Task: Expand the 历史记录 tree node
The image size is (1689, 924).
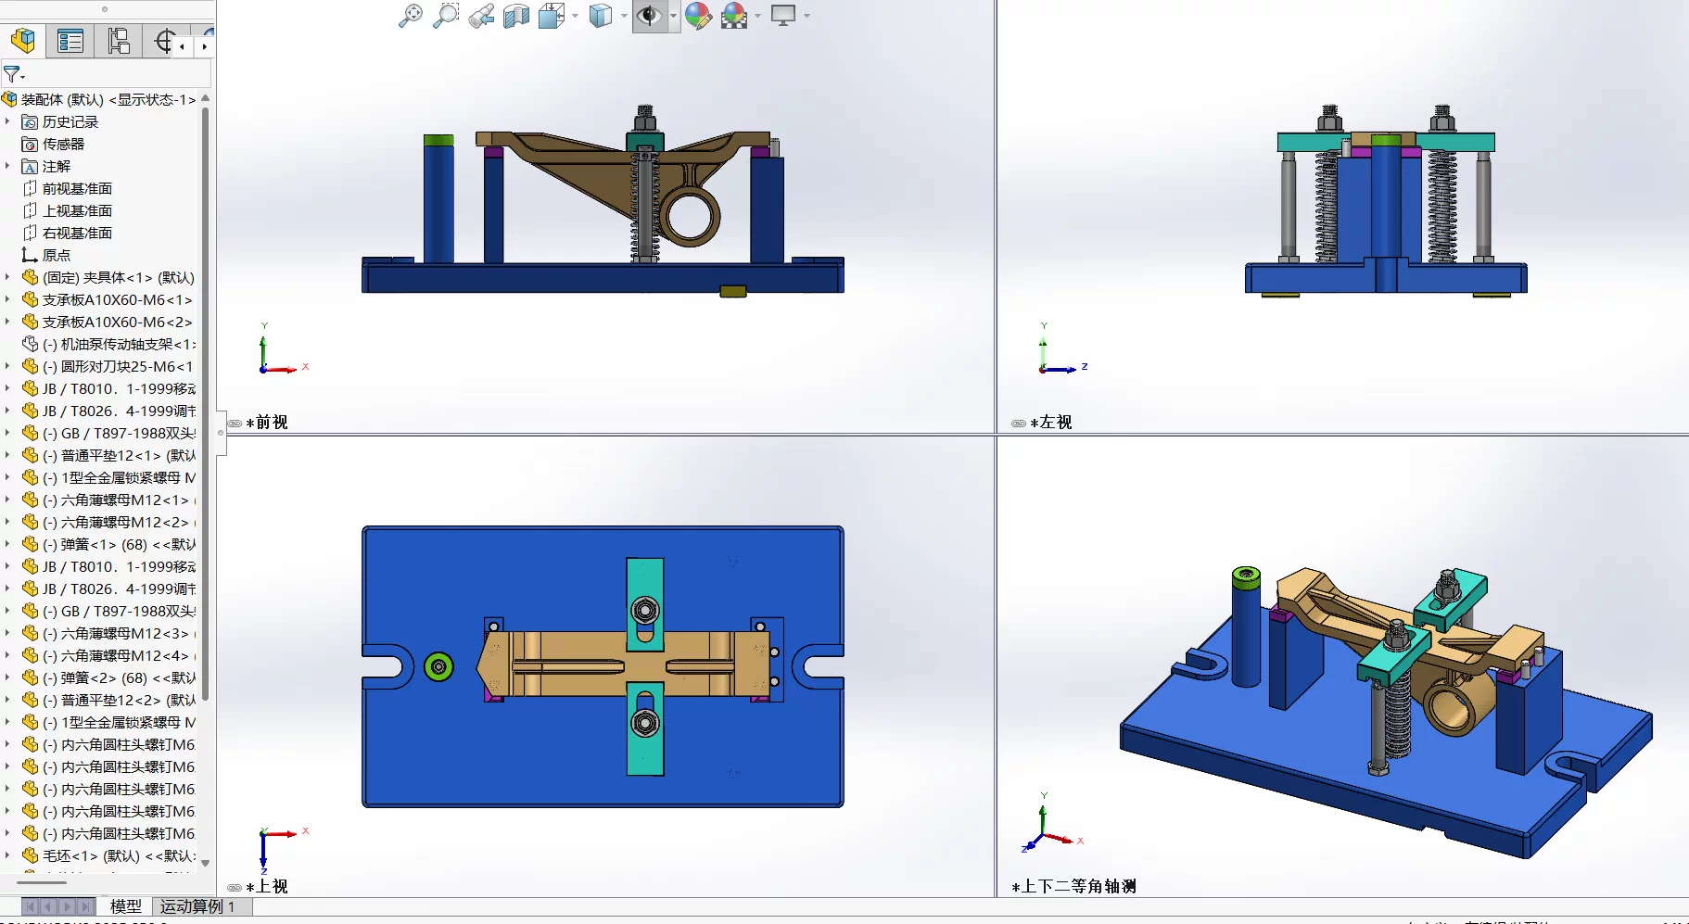Action: point(7,121)
